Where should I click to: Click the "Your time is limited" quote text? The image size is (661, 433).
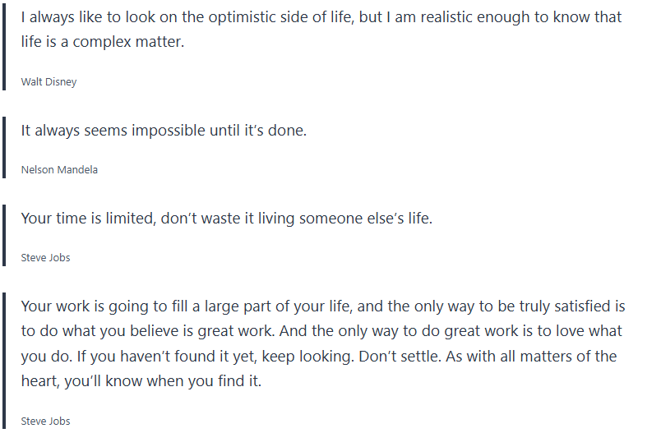coord(226,219)
